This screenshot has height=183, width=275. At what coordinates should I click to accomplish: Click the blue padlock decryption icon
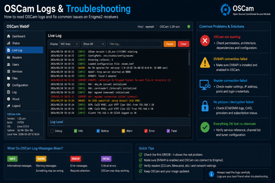coord(205,106)
